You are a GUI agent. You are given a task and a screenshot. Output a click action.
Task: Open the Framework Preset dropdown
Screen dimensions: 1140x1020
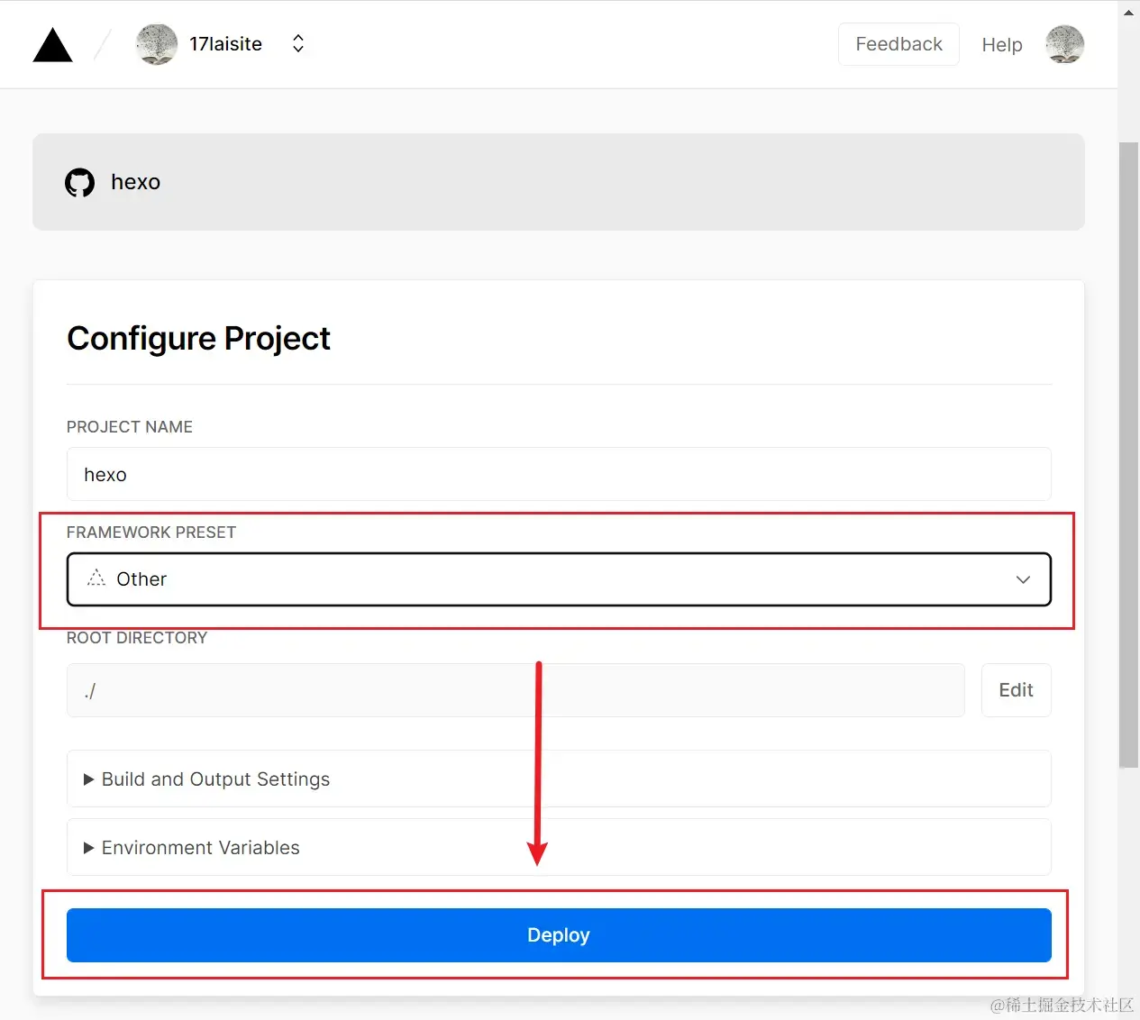[1023, 579]
